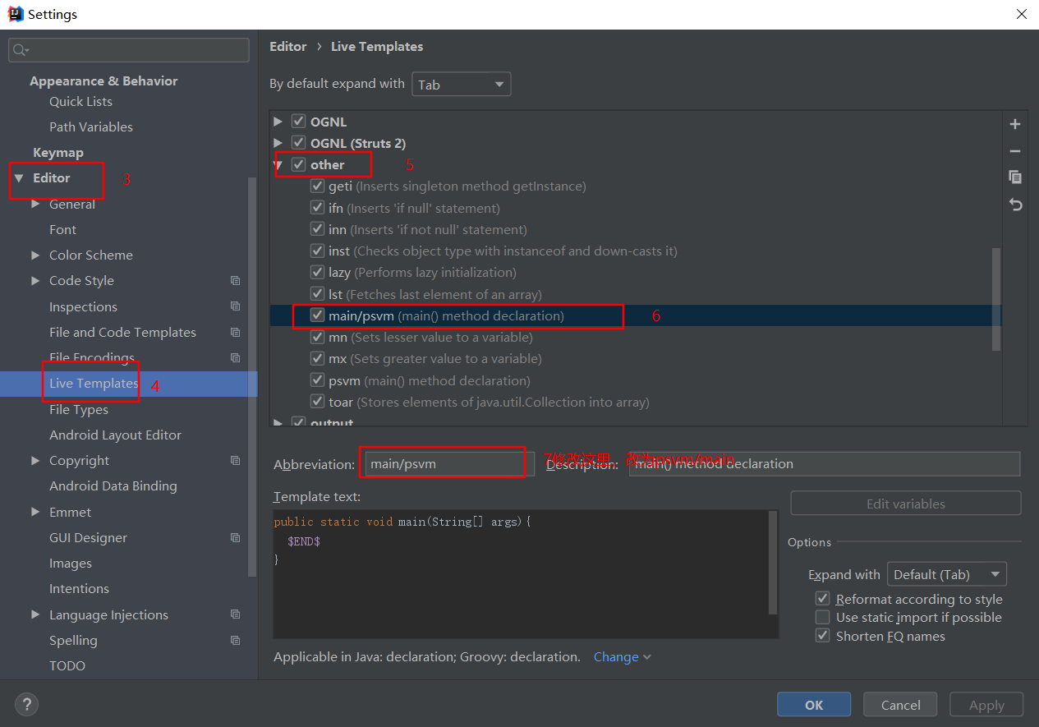Screen dimensions: 1039x727
Task: Uncheck the toar template checkbox
Action: tap(317, 402)
